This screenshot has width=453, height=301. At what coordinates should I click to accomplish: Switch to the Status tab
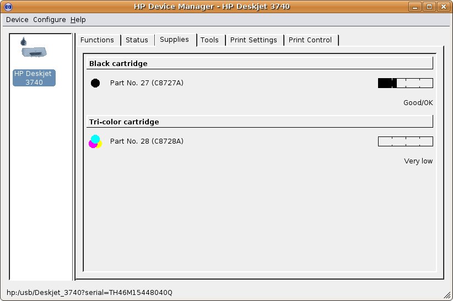point(137,40)
